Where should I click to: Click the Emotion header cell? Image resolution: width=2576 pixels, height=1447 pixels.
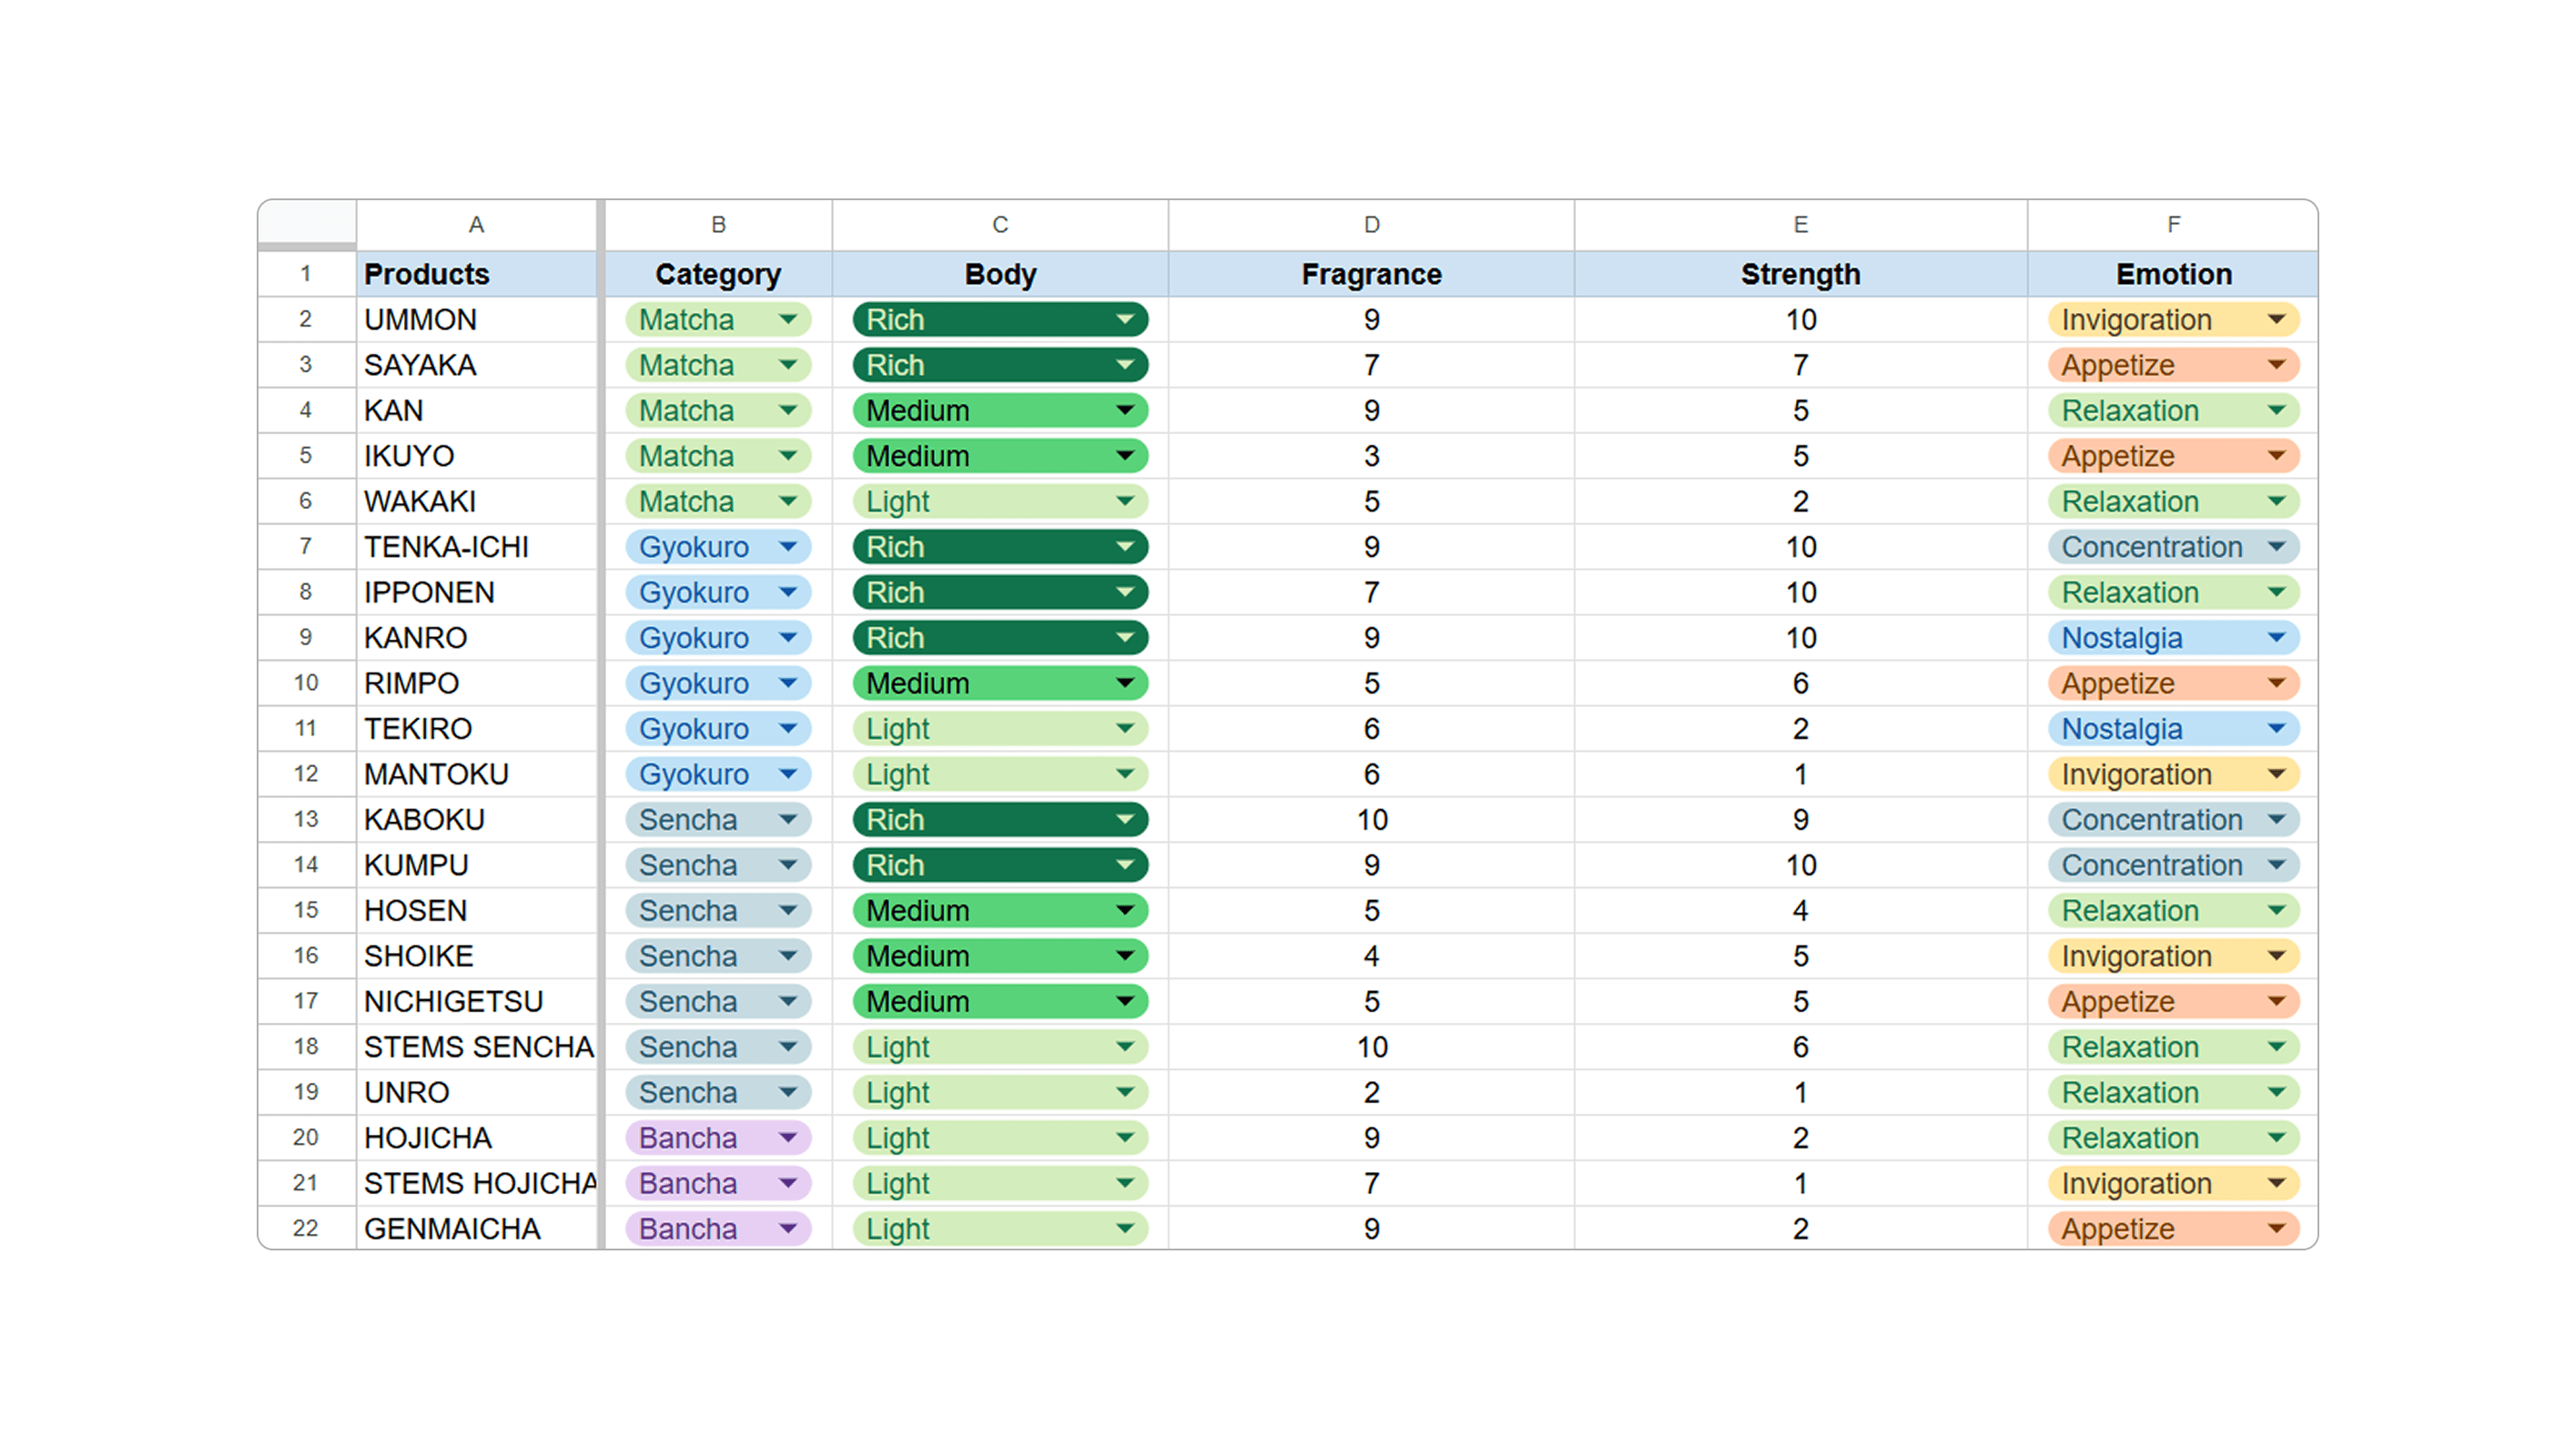(x=2173, y=274)
